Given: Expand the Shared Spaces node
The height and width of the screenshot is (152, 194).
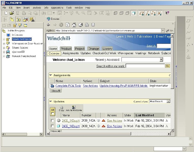Looking at the screenshot, I should (4, 48).
